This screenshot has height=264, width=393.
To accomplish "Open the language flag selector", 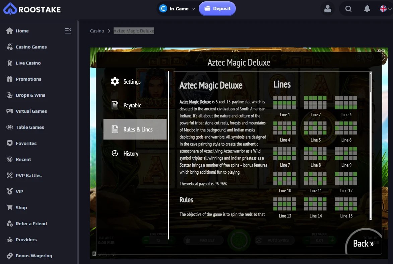I will click(385, 9).
